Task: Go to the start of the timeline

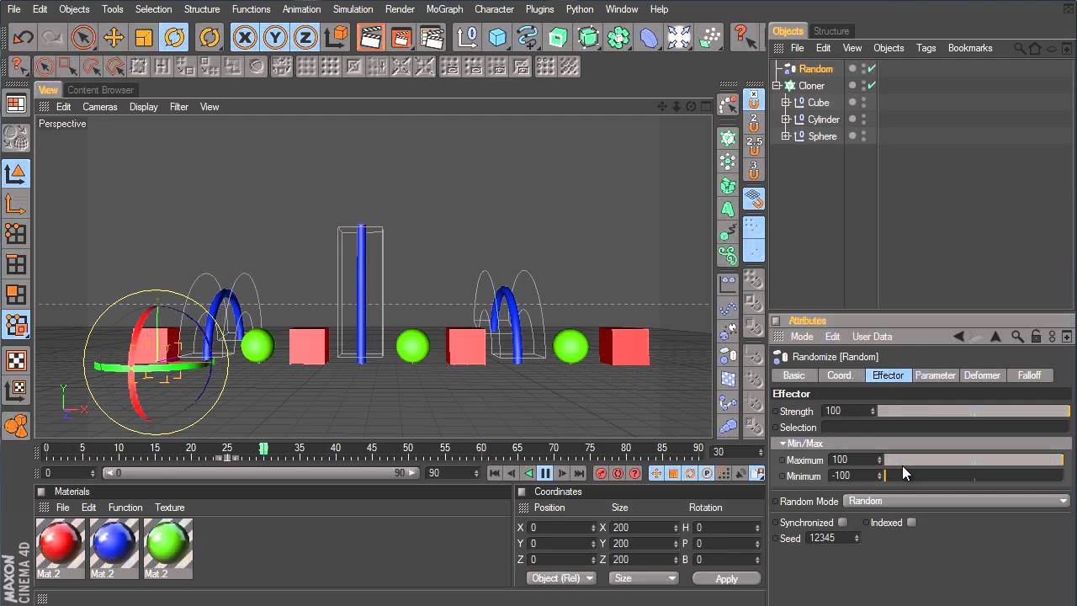Action: 495,473
